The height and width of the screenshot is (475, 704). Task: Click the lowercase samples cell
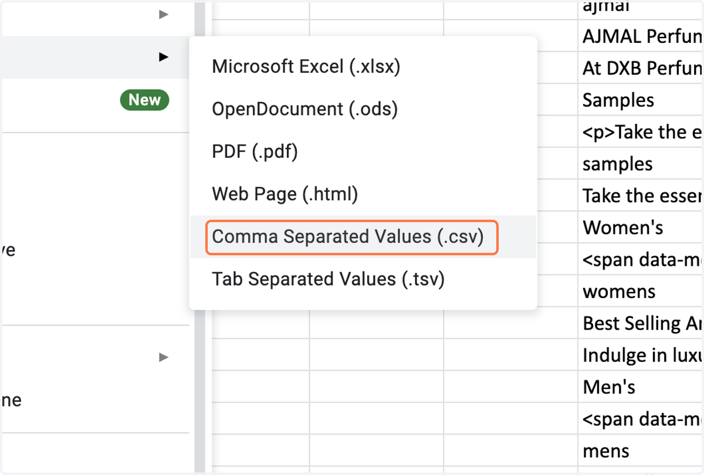(641, 164)
